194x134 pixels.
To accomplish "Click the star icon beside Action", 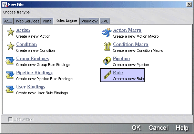I will click(11, 32).
